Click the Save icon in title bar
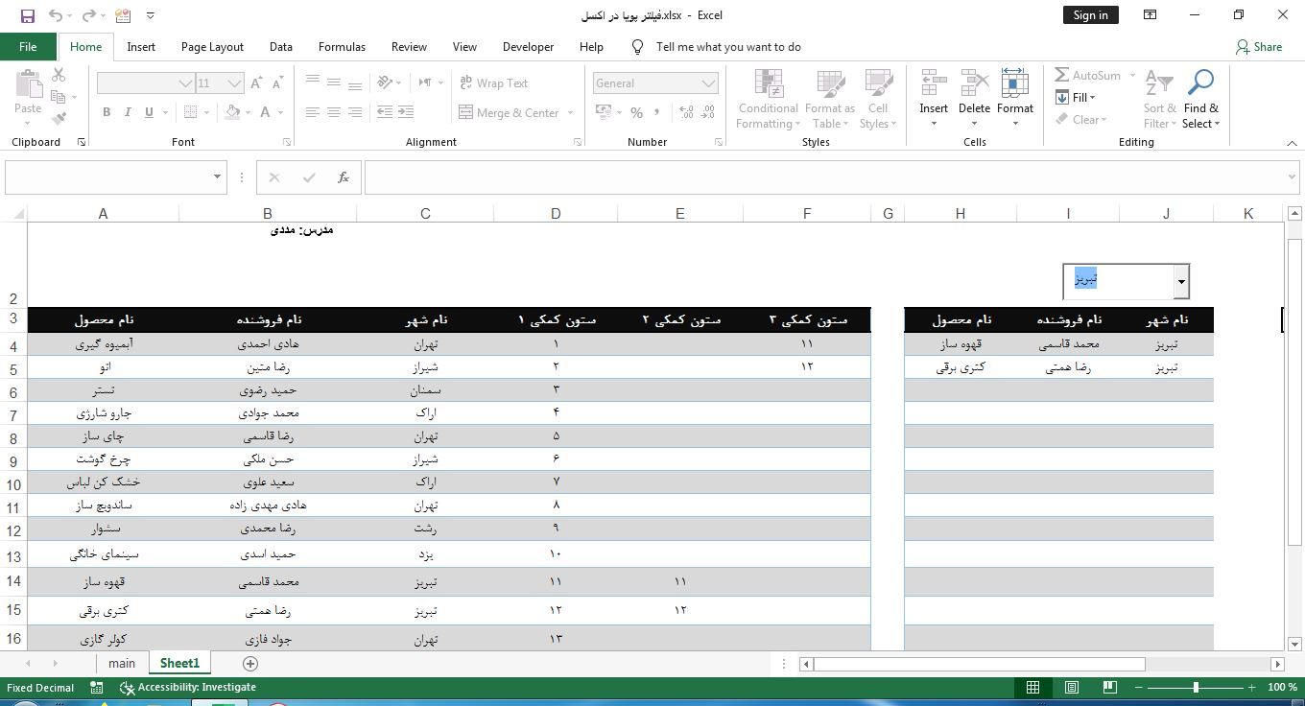This screenshot has width=1305, height=706. (27, 15)
